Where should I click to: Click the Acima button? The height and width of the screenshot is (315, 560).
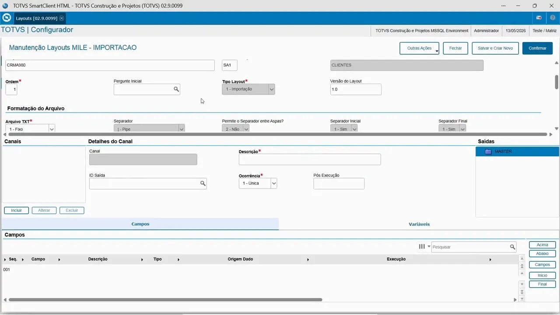coord(542,245)
